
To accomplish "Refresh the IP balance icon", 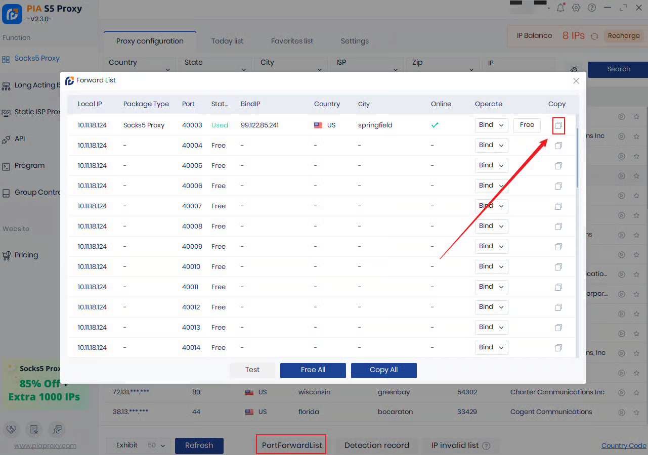I will [594, 36].
